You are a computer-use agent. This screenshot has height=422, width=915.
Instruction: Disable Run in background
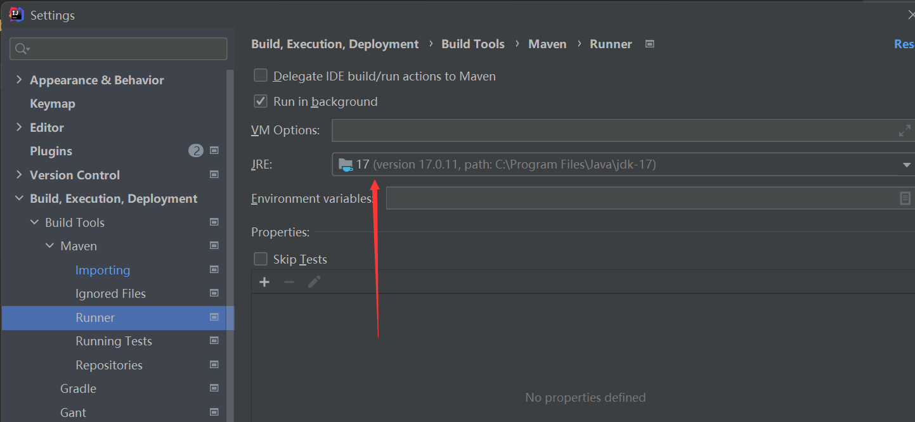(261, 101)
